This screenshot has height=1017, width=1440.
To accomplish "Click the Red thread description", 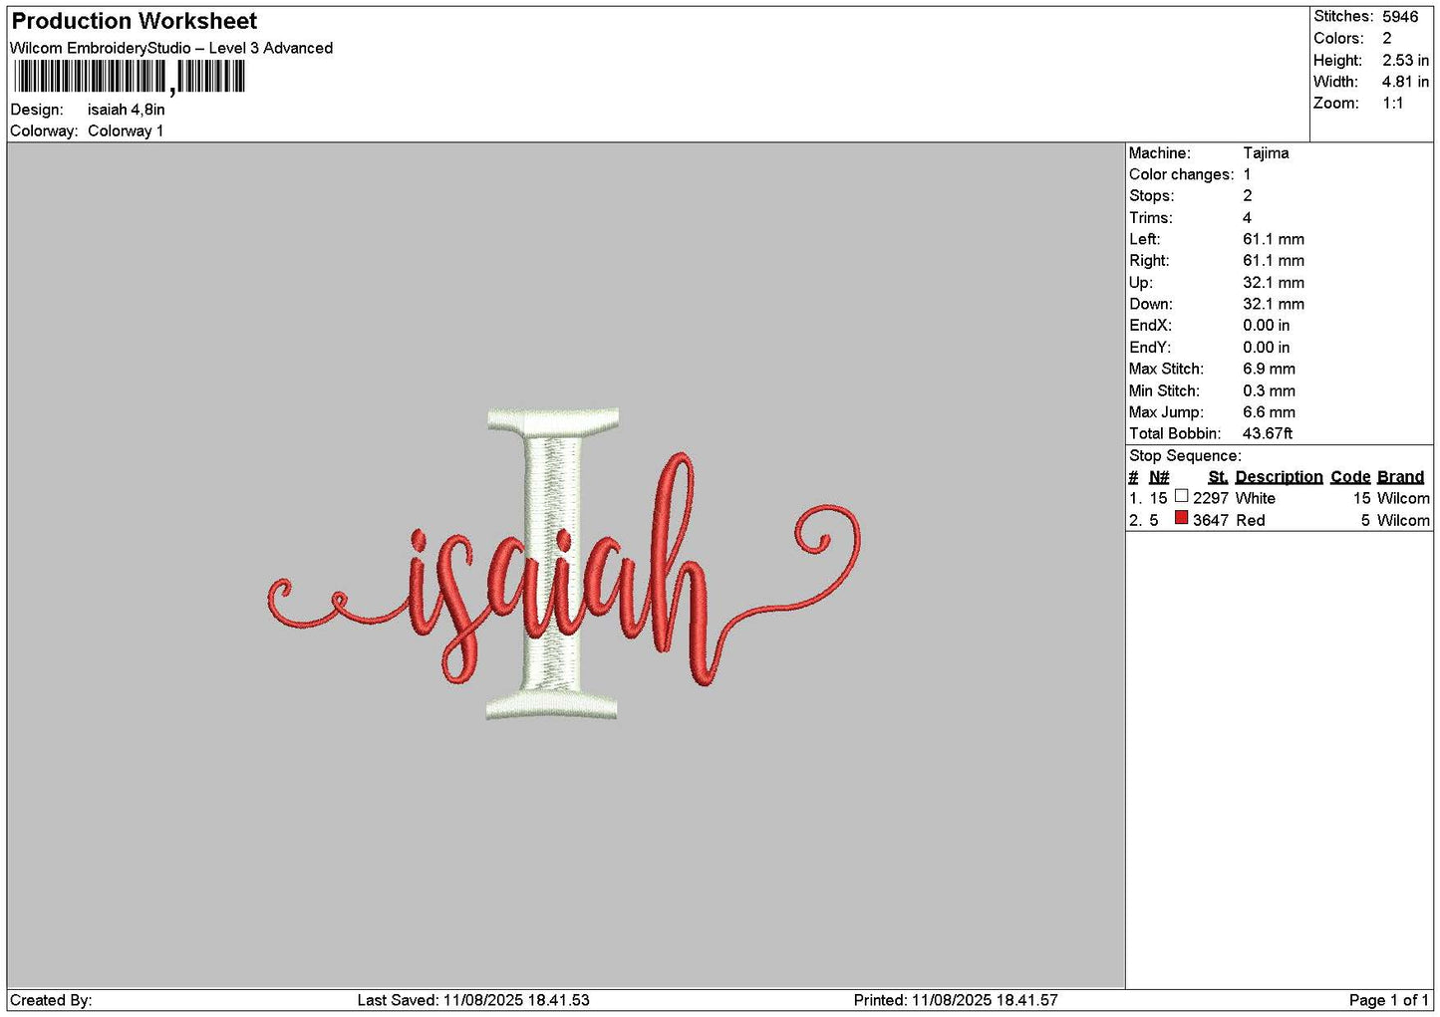I will point(1251,520).
